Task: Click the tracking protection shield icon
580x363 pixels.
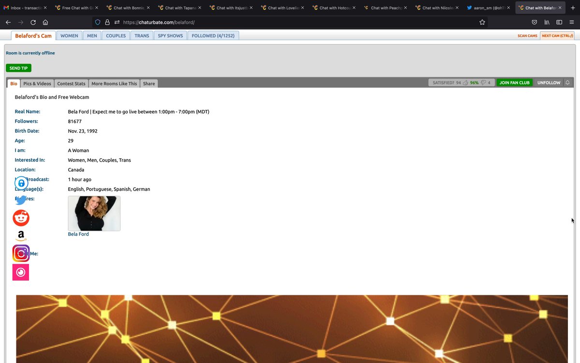Action: click(98, 22)
